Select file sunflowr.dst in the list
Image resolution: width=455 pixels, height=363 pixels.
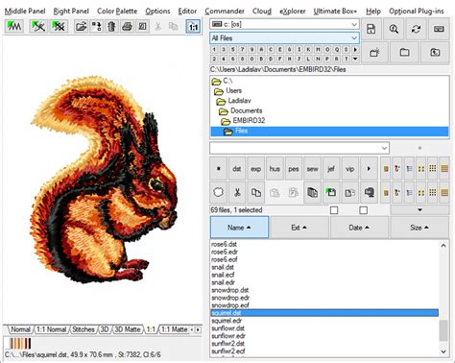(228, 328)
